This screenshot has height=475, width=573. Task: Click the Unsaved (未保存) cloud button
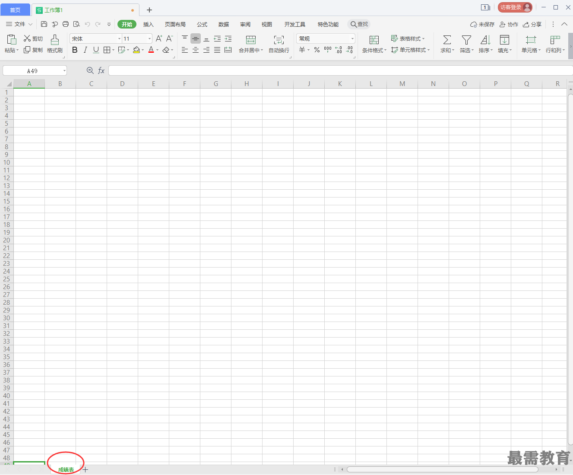pyautogui.click(x=482, y=24)
